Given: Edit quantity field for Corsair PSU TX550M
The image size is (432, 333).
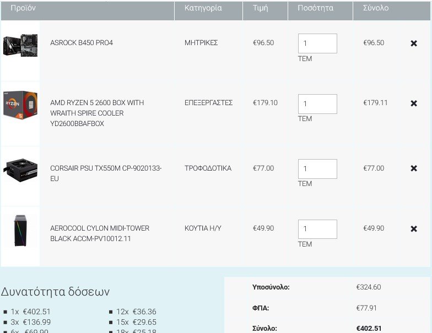Looking at the screenshot, I should click(x=317, y=169).
